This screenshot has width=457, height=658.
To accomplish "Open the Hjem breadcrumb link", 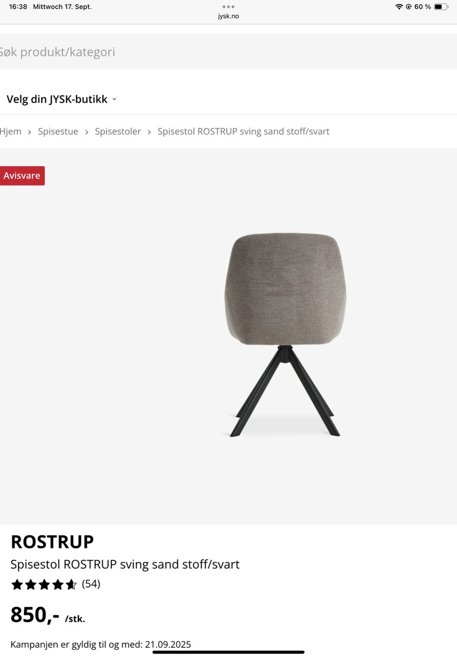I will (x=10, y=132).
